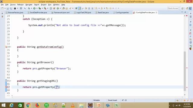Click the vertical scrollbar of the editor
This screenshot has width=193, height=108.
coord(185,71)
